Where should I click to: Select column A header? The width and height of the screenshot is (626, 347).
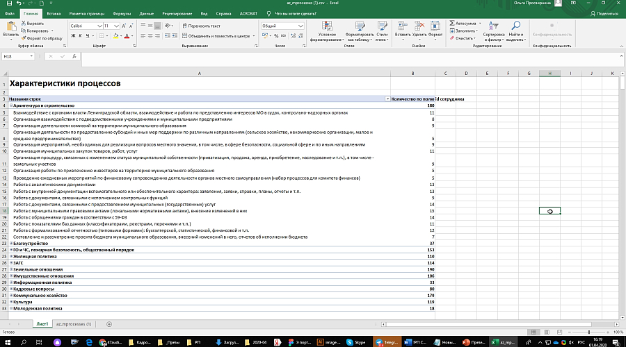coord(199,74)
